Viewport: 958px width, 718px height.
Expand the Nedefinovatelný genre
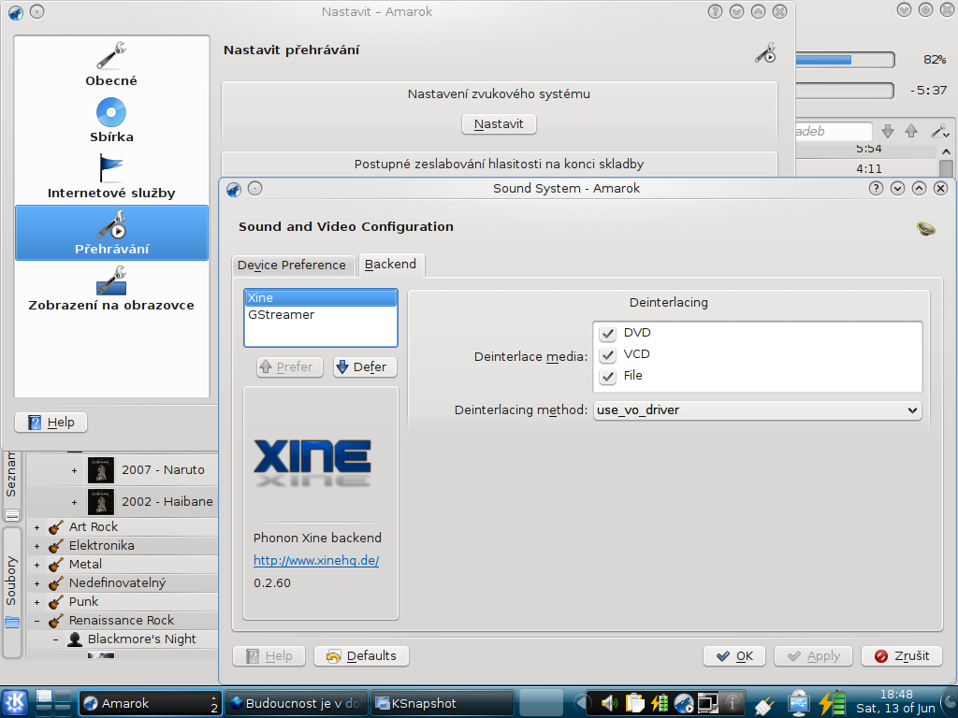(x=37, y=583)
